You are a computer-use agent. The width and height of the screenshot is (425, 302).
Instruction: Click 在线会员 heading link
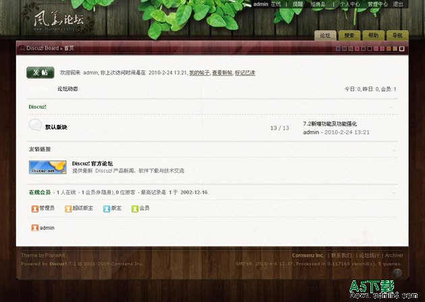40,193
